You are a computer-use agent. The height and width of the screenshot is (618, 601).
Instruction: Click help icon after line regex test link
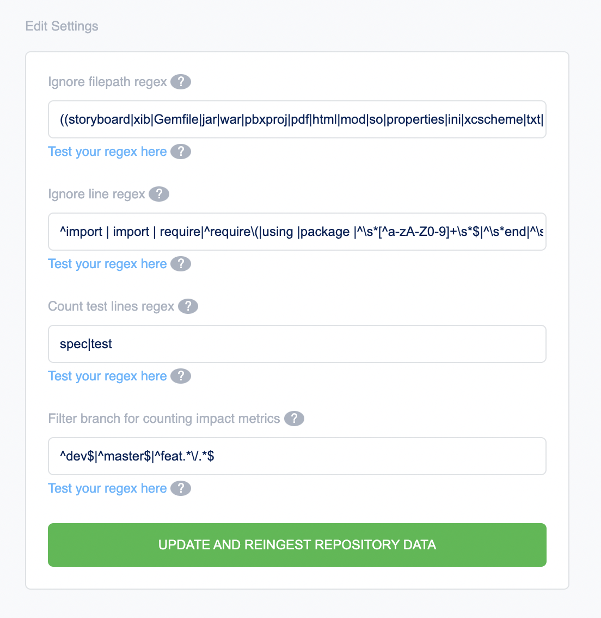tap(181, 264)
